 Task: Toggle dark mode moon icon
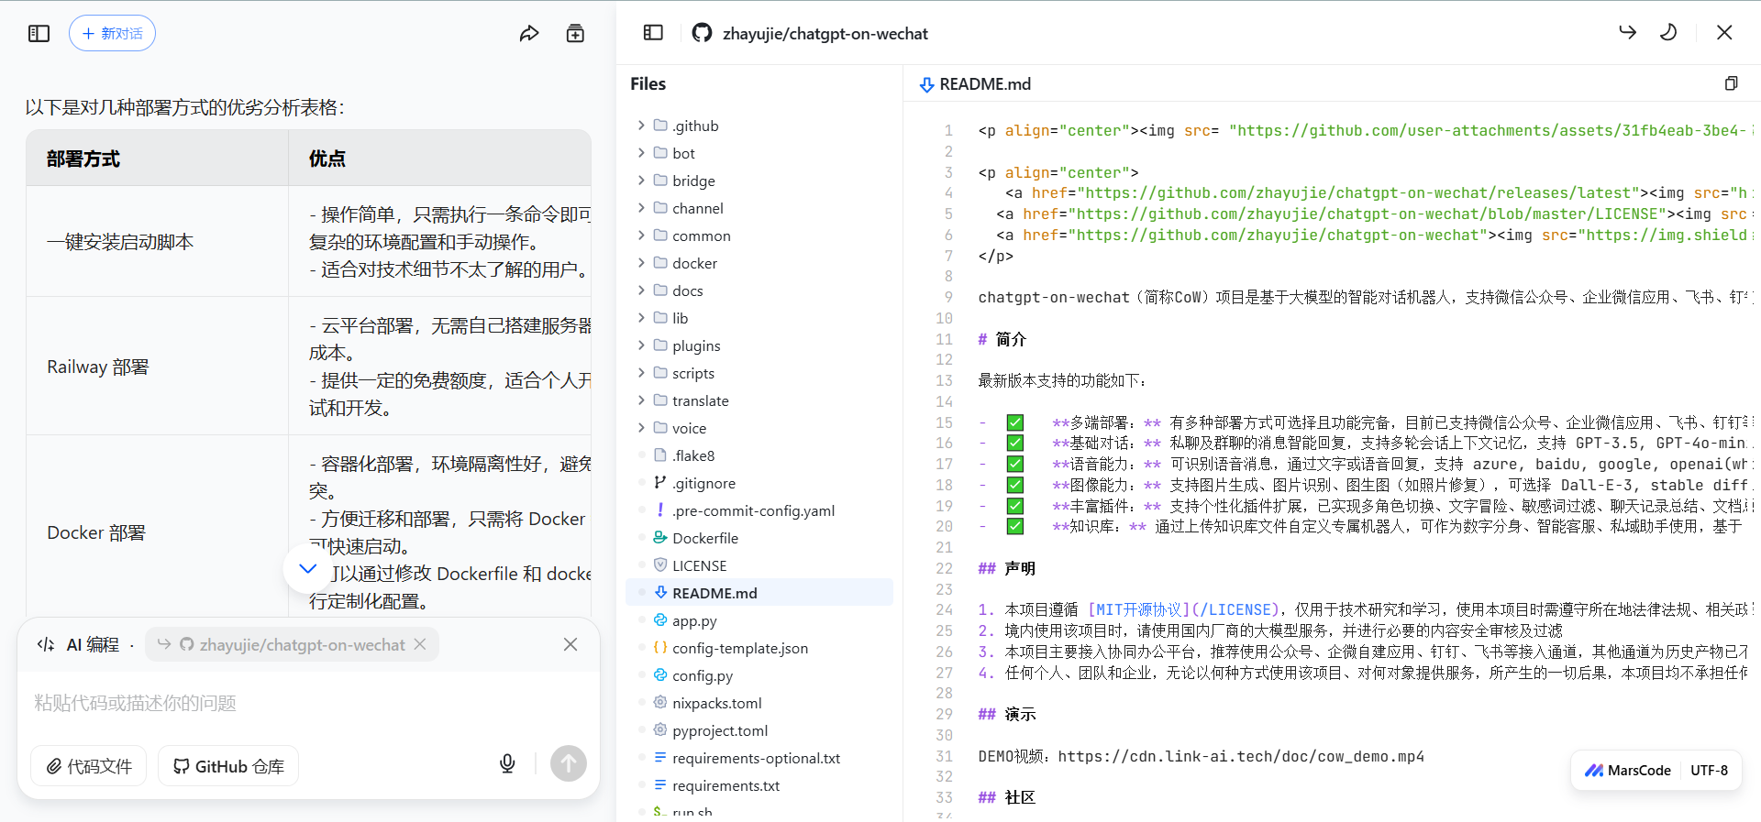(x=1668, y=33)
